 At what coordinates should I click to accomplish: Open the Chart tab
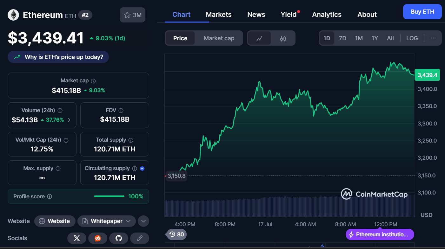click(x=182, y=15)
